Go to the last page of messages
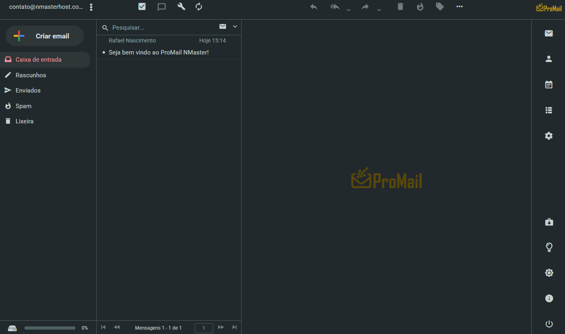 click(234, 327)
